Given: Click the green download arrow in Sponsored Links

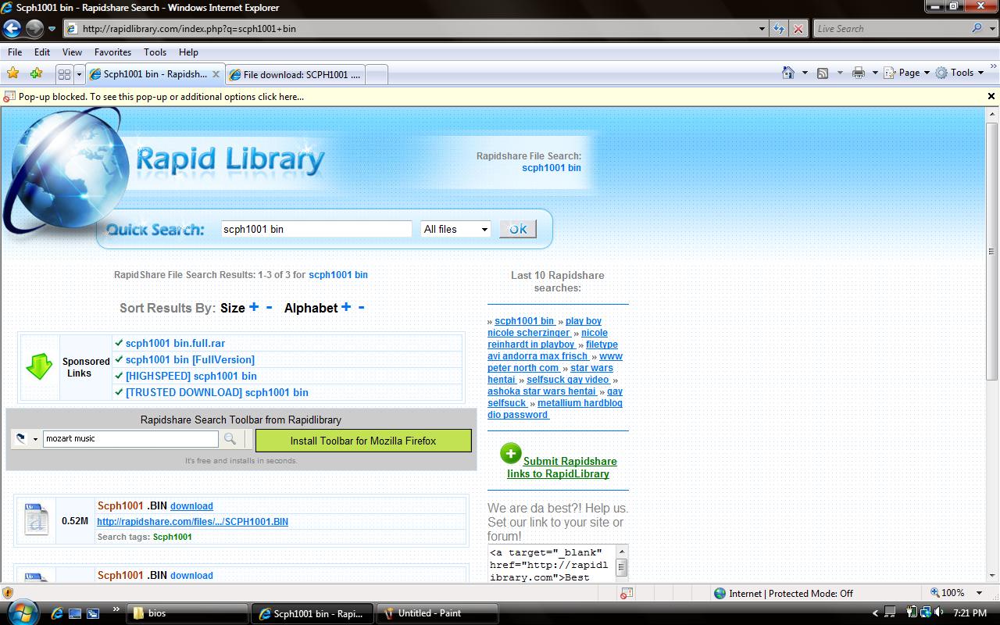Looking at the screenshot, I should point(39,367).
